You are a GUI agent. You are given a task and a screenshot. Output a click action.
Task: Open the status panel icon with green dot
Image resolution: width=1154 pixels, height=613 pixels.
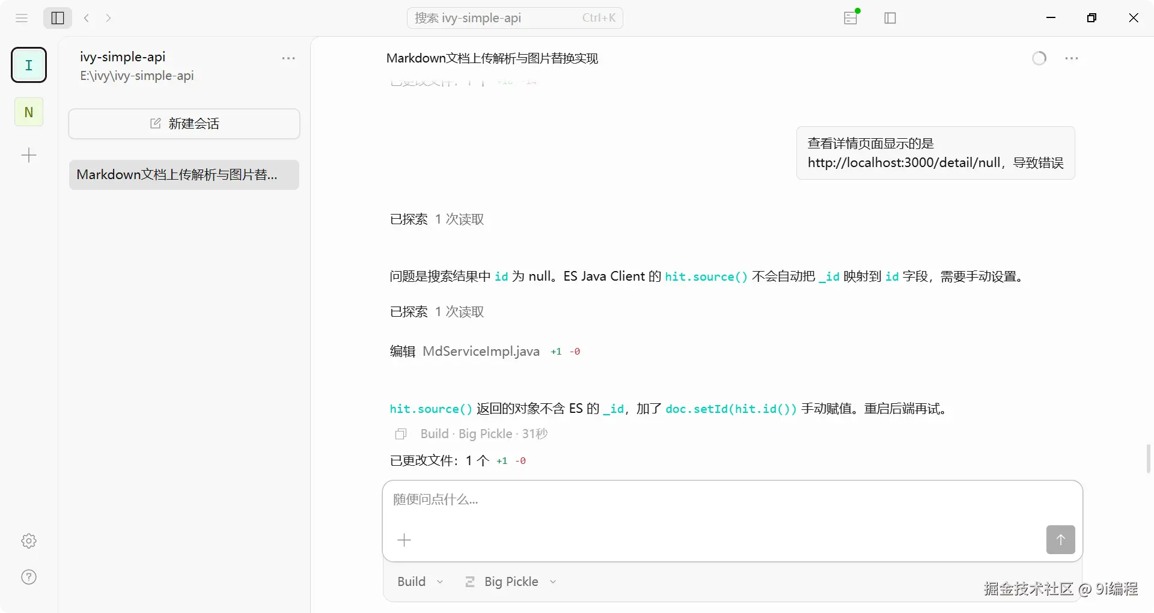click(851, 17)
